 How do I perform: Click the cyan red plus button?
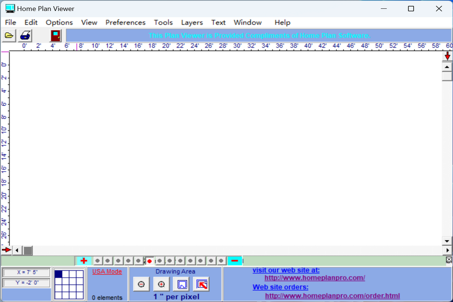83,261
